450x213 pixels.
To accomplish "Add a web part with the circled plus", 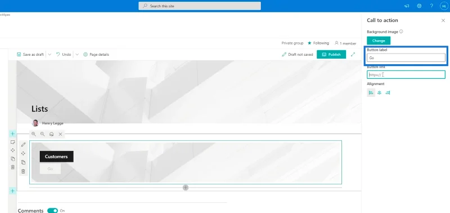I will click(186, 188).
